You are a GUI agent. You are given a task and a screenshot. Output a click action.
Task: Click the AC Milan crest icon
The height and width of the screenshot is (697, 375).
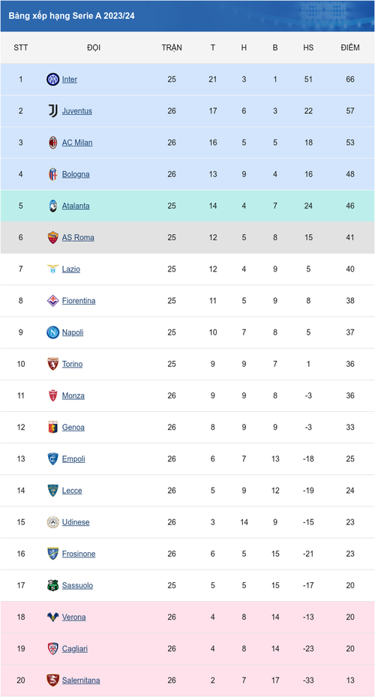coord(52,143)
